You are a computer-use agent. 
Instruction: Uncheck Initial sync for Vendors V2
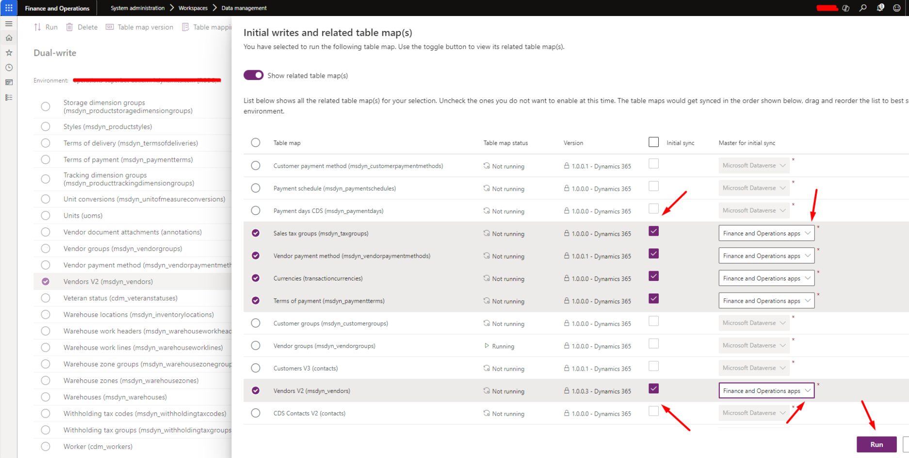tap(653, 389)
